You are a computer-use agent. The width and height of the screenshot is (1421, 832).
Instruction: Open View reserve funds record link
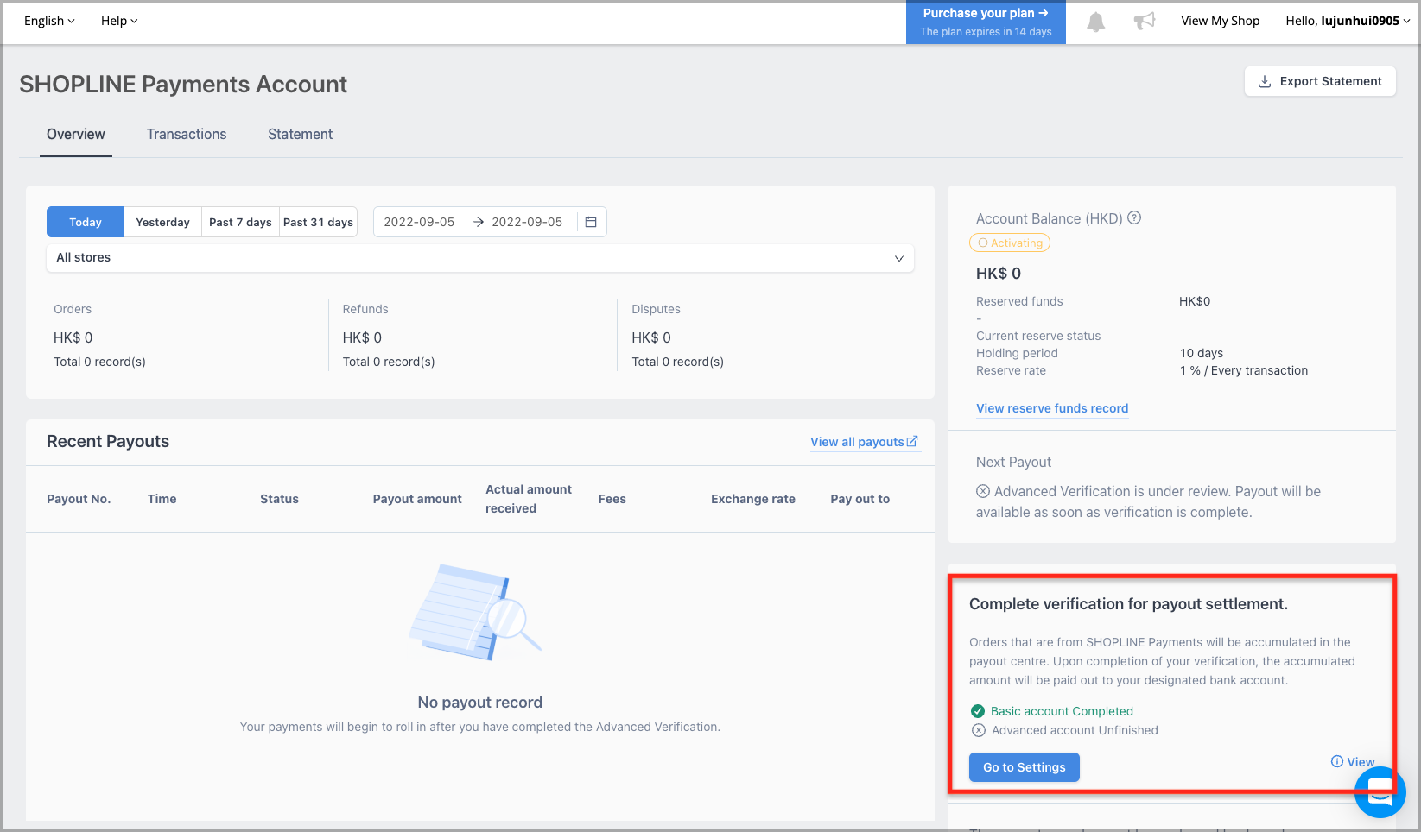pyautogui.click(x=1052, y=407)
